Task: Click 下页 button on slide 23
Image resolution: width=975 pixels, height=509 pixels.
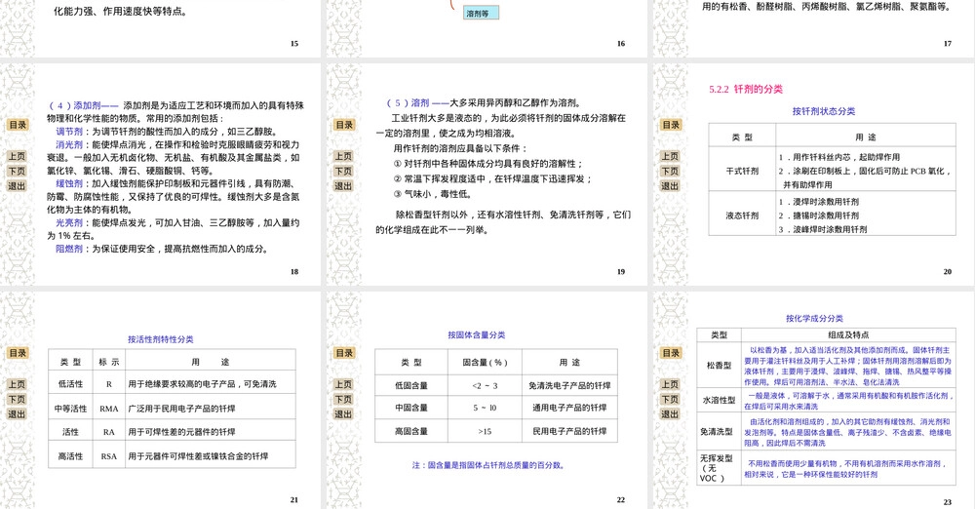Action: [671, 400]
